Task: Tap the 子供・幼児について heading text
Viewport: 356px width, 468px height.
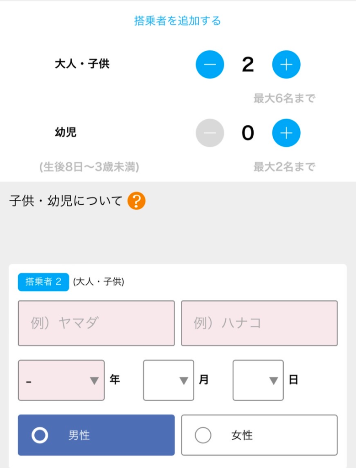Action: point(66,201)
